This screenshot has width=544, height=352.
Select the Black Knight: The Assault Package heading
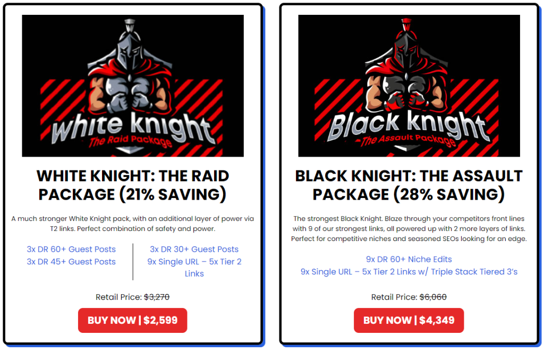click(409, 185)
